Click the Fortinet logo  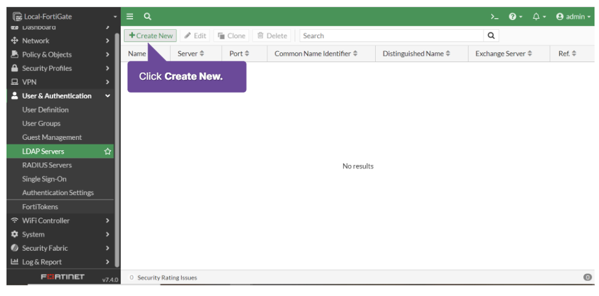pos(63,277)
